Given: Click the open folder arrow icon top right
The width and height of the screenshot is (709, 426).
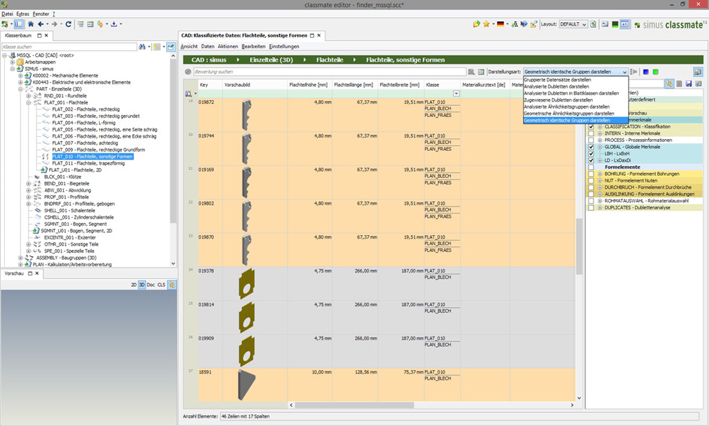Looking at the screenshot, I should coord(476,24).
